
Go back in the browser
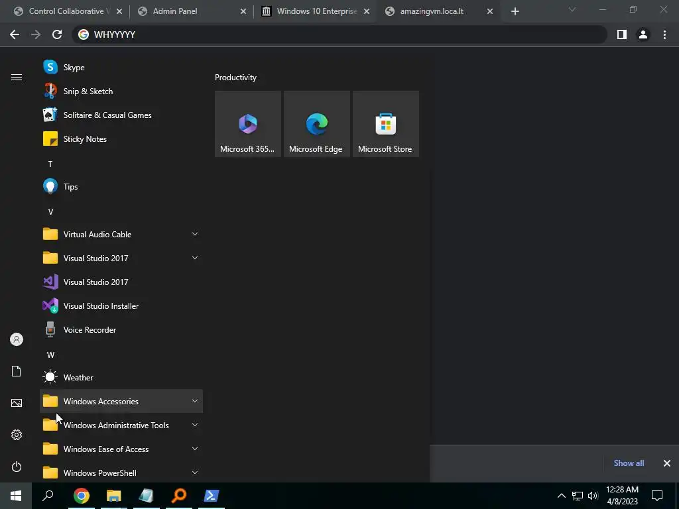[15, 34]
